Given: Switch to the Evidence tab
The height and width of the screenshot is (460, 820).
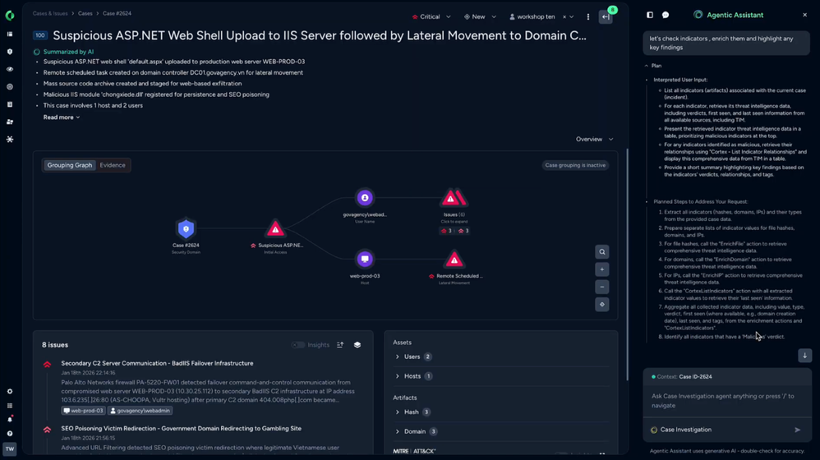Looking at the screenshot, I should click(x=113, y=165).
